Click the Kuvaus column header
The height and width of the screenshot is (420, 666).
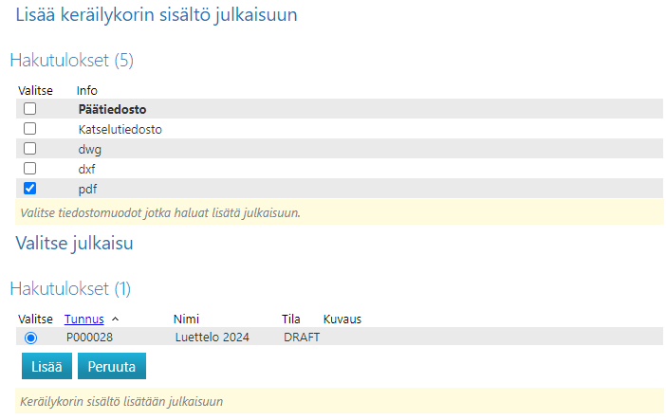pyautogui.click(x=342, y=320)
